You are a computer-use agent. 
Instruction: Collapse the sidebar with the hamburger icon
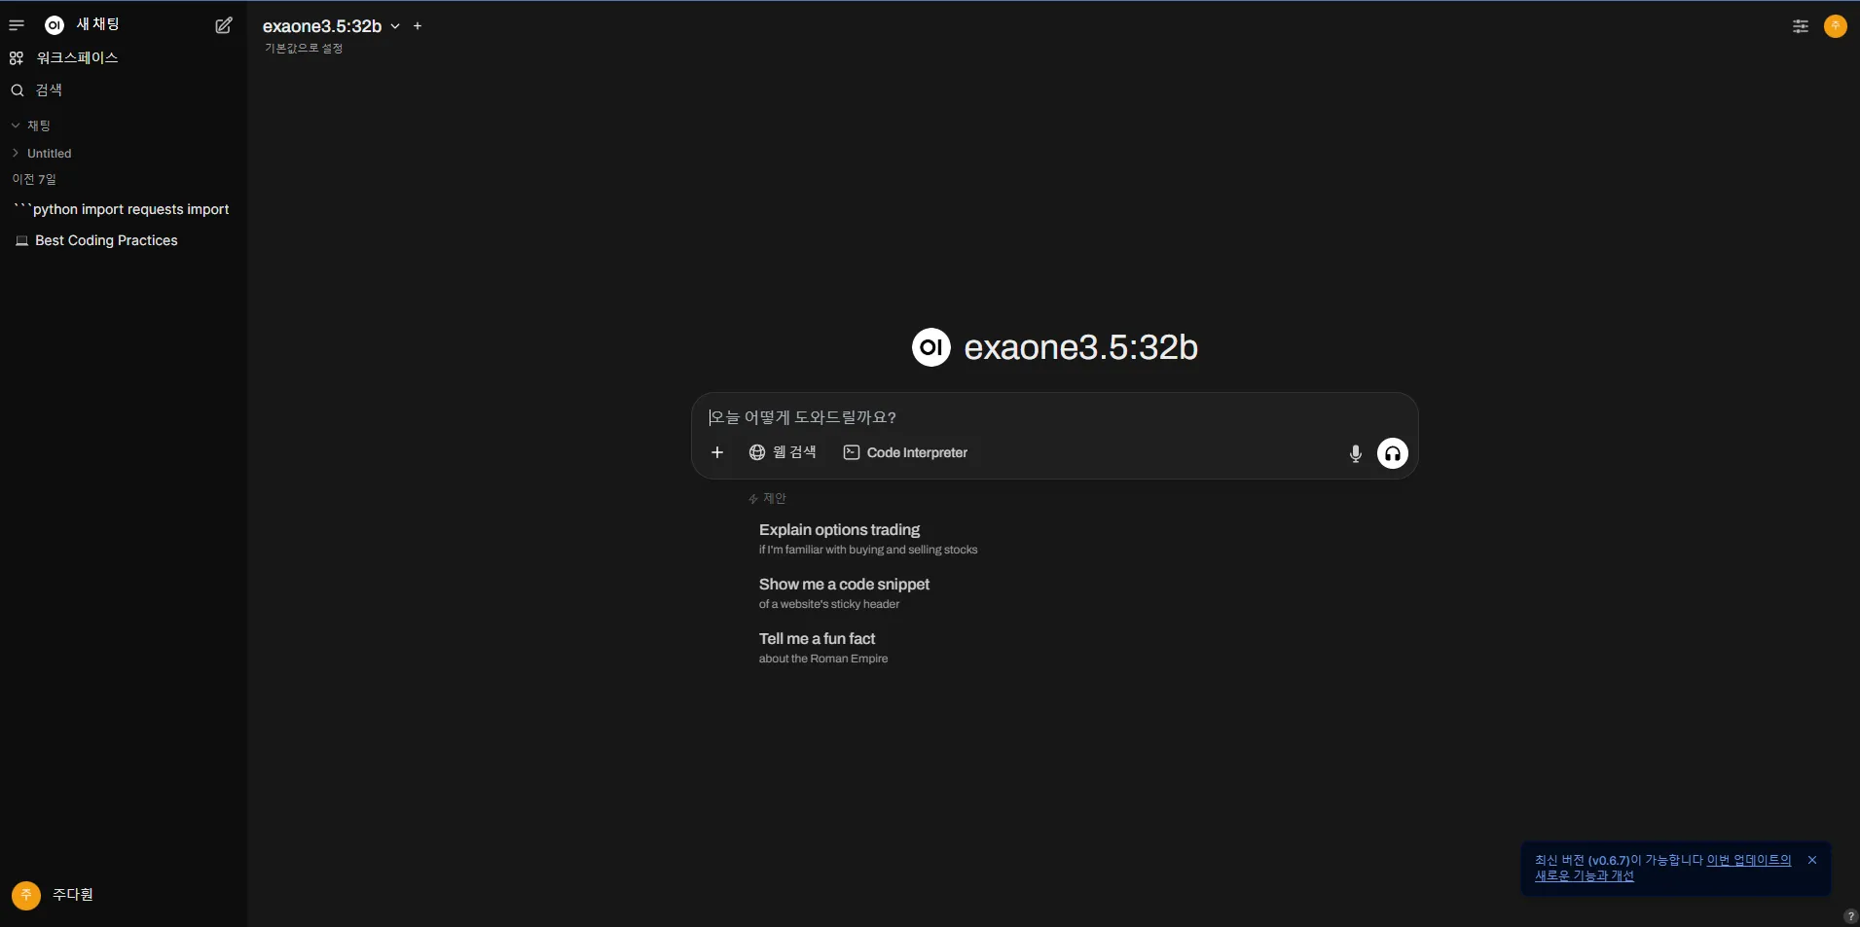[x=17, y=25]
